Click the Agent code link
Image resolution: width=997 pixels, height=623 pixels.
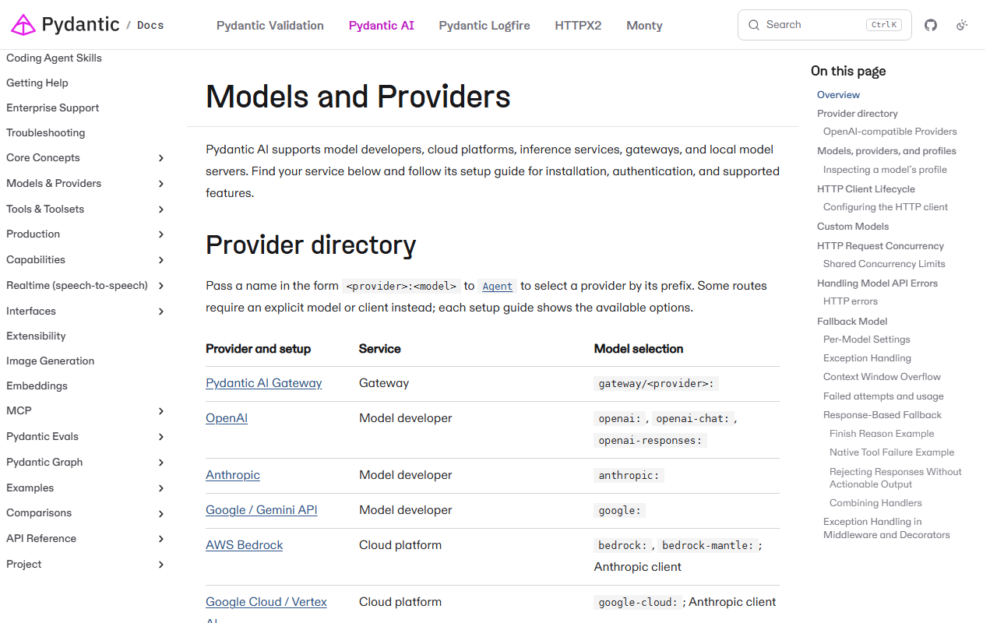pos(498,287)
